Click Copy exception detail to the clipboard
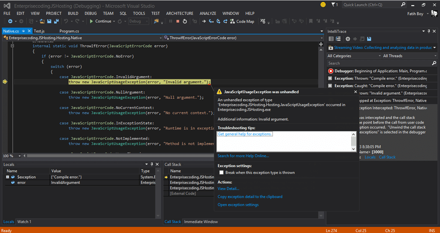 [250, 197]
